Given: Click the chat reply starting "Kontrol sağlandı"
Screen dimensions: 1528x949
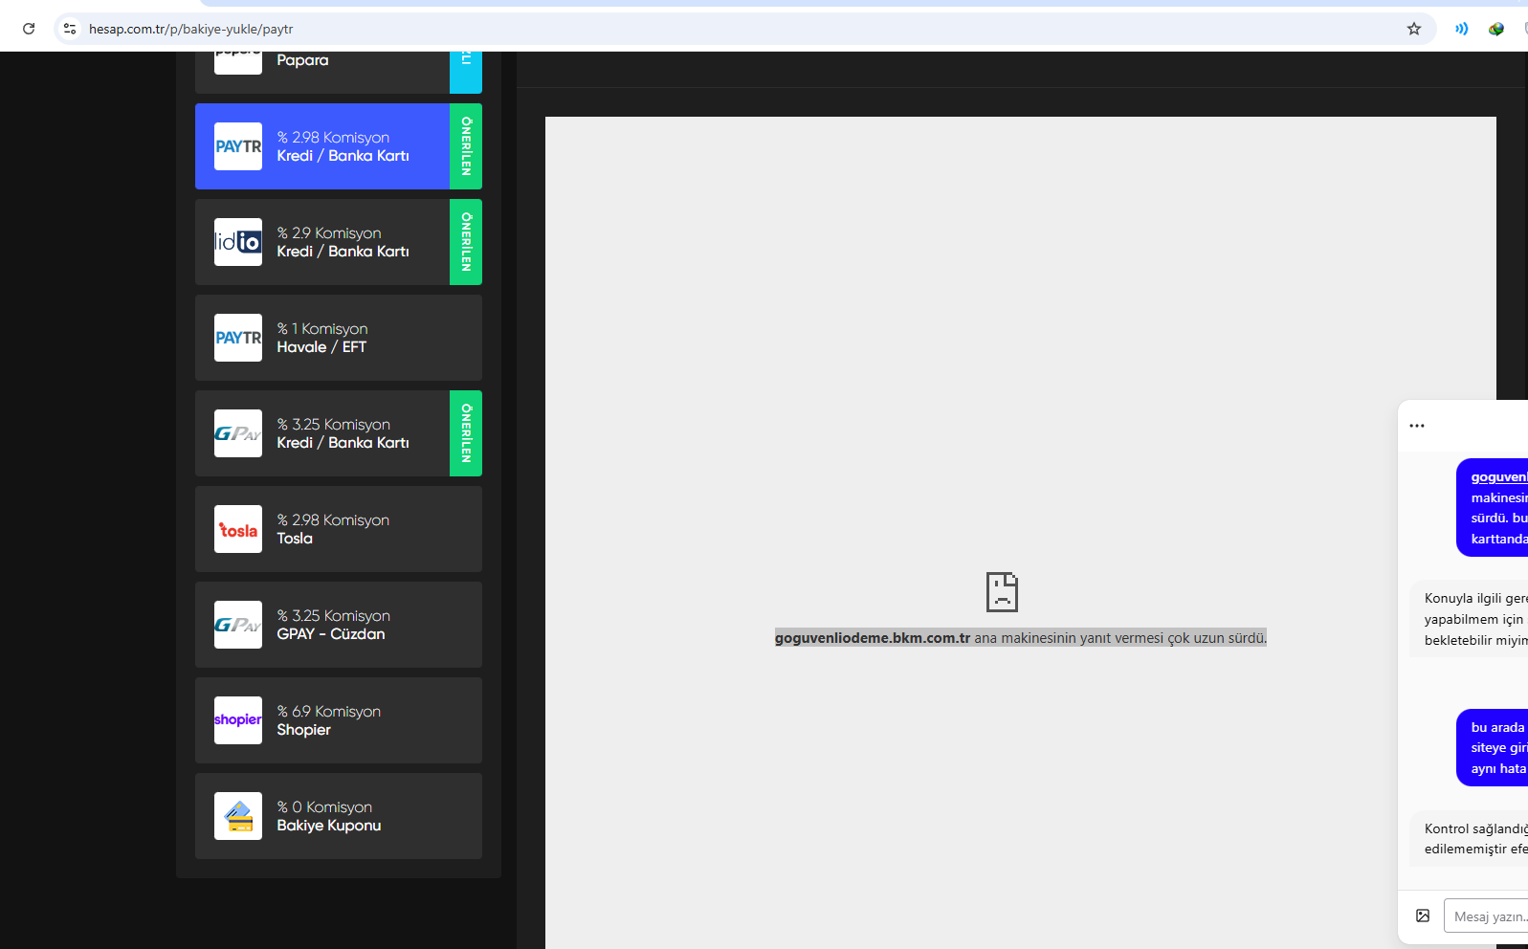Looking at the screenshot, I should pyautogui.click(x=1469, y=838).
